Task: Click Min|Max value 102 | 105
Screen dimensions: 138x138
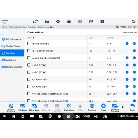Action: tap(111, 79)
